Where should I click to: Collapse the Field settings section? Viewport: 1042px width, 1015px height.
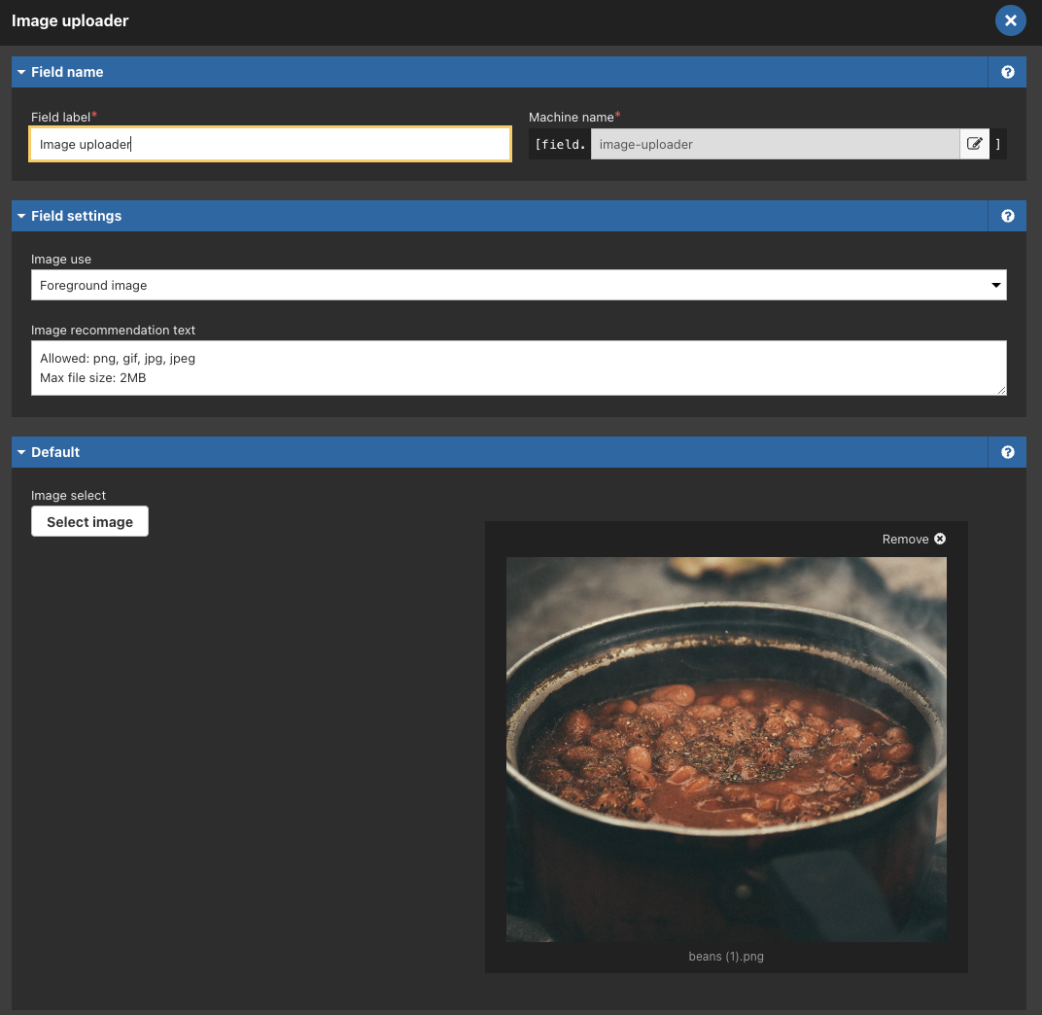pyautogui.click(x=21, y=216)
